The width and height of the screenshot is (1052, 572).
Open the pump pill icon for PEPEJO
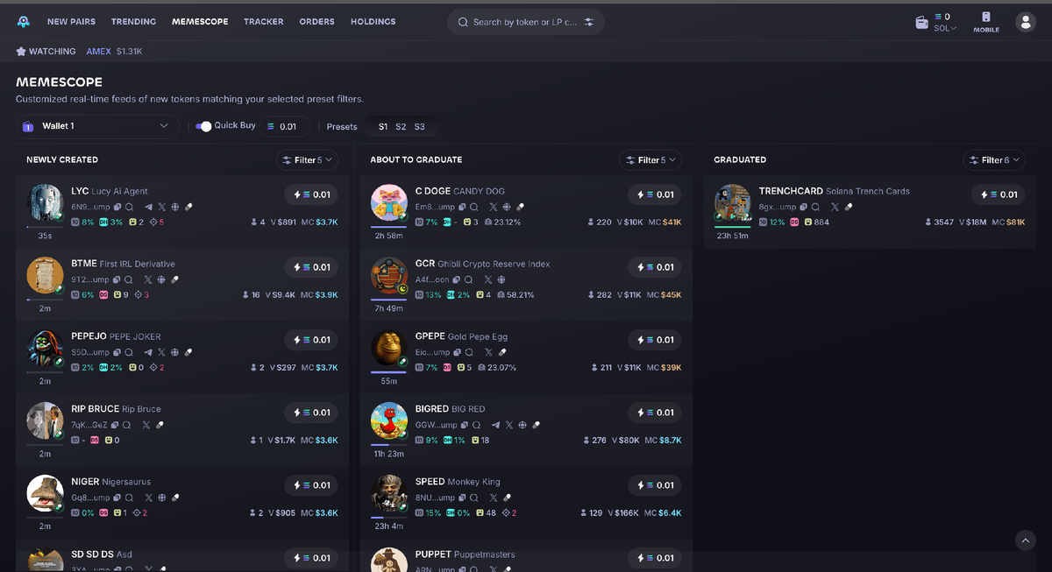click(188, 352)
